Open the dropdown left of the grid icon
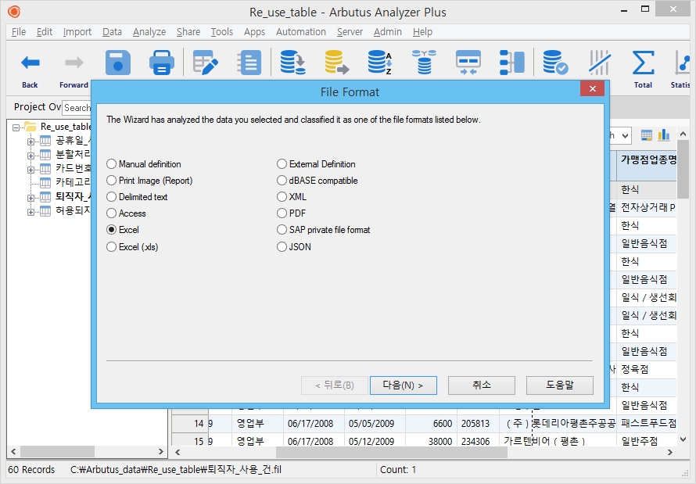The height and width of the screenshot is (484, 696). click(625, 136)
